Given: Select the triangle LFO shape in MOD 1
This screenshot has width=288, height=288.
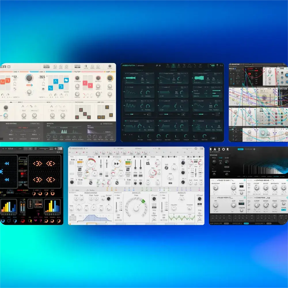Looking at the screenshot, I should (23, 106).
